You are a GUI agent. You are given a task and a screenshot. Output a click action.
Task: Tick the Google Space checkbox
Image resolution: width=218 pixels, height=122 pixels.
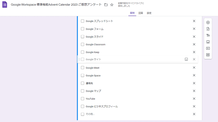[x=83, y=75]
